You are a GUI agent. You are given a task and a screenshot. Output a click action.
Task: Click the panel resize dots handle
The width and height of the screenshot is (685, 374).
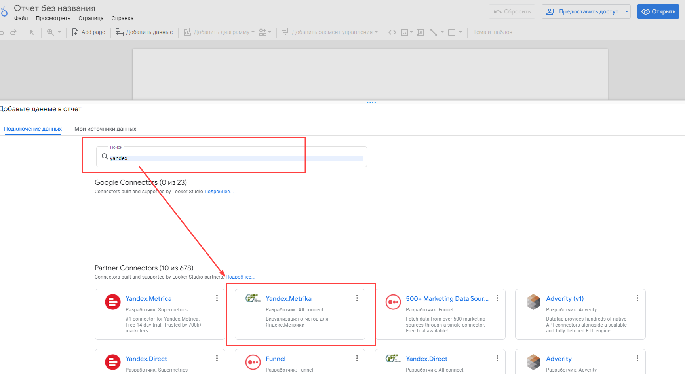click(x=371, y=102)
